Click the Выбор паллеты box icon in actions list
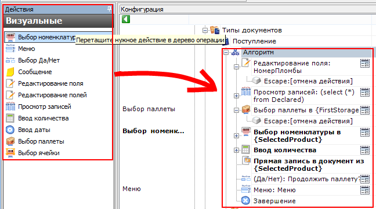Image resolution: width=376 pixels, height=209 pixels. coord(10,141)
